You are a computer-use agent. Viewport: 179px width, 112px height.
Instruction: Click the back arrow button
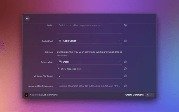[27, 18]
